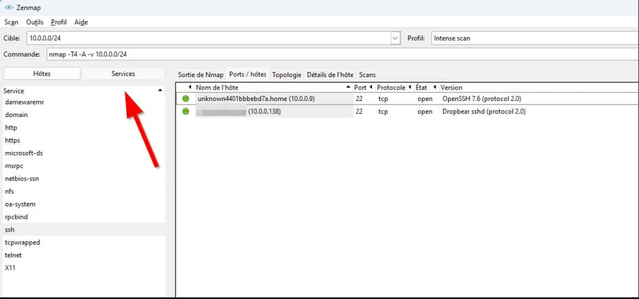This screenshot has width=639, height=299.
Task: Select the nfs service
Action: 84,191
